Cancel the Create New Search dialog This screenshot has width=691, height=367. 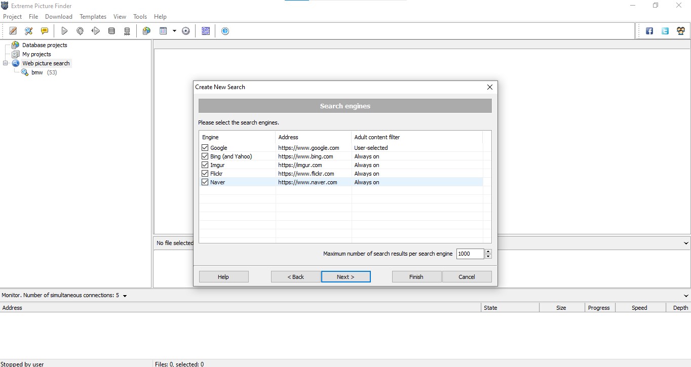tap(467, 277)
